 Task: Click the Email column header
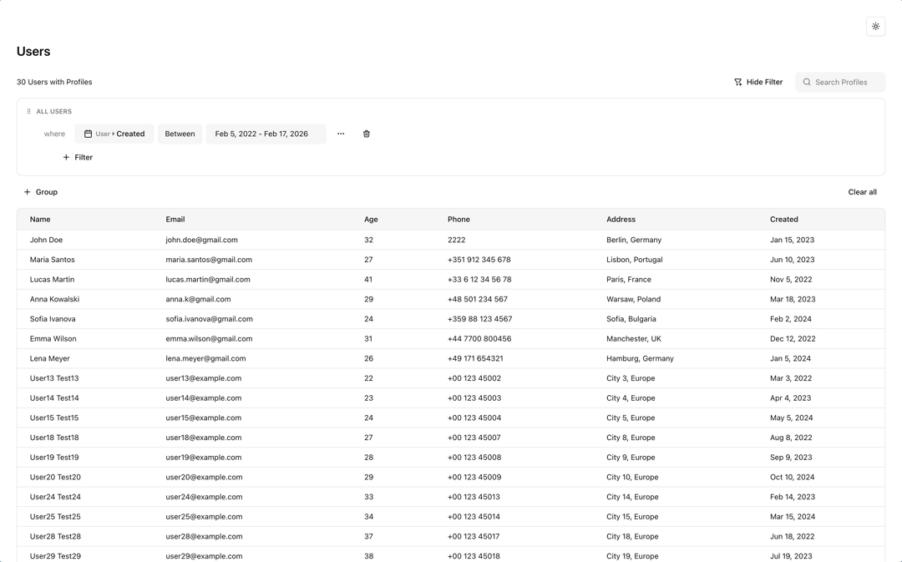[x=175, y=219]
